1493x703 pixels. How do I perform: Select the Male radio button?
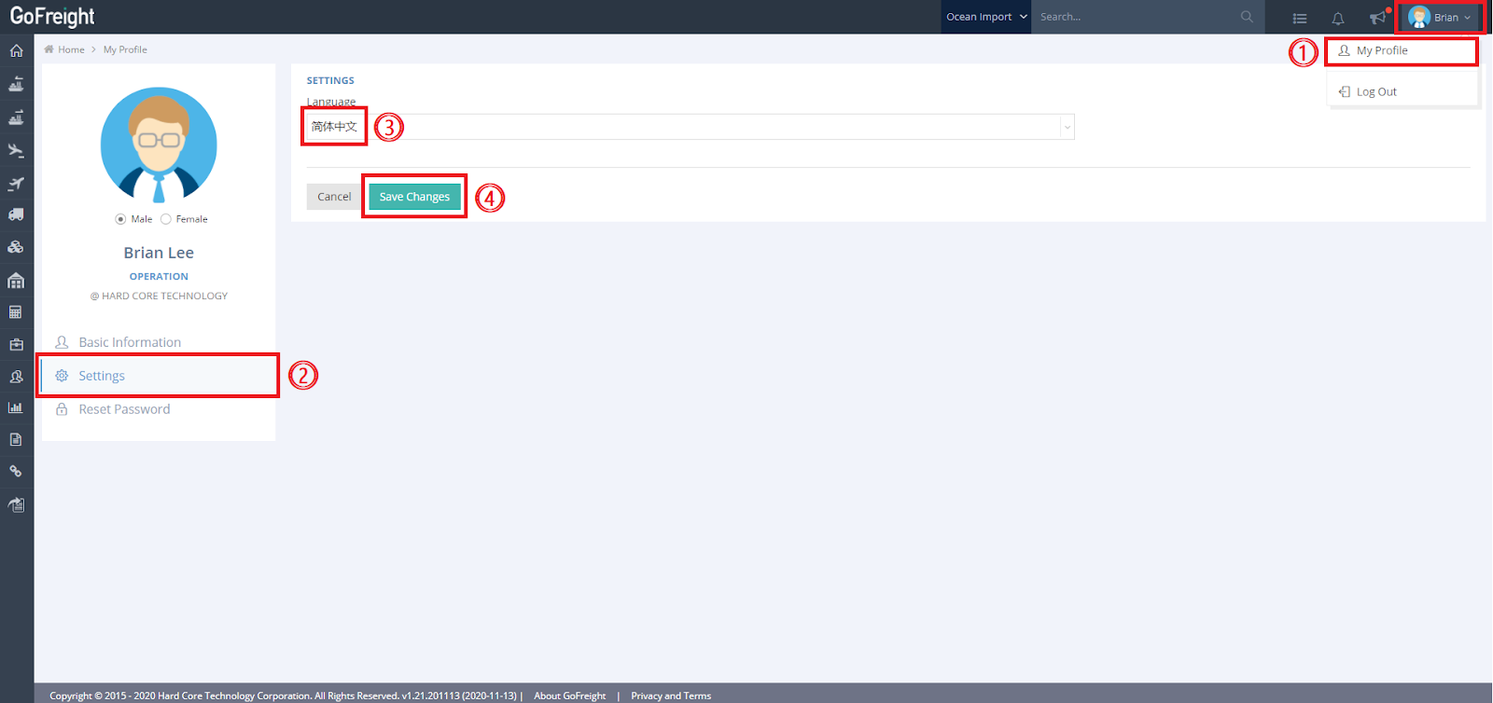pos(120,219)
